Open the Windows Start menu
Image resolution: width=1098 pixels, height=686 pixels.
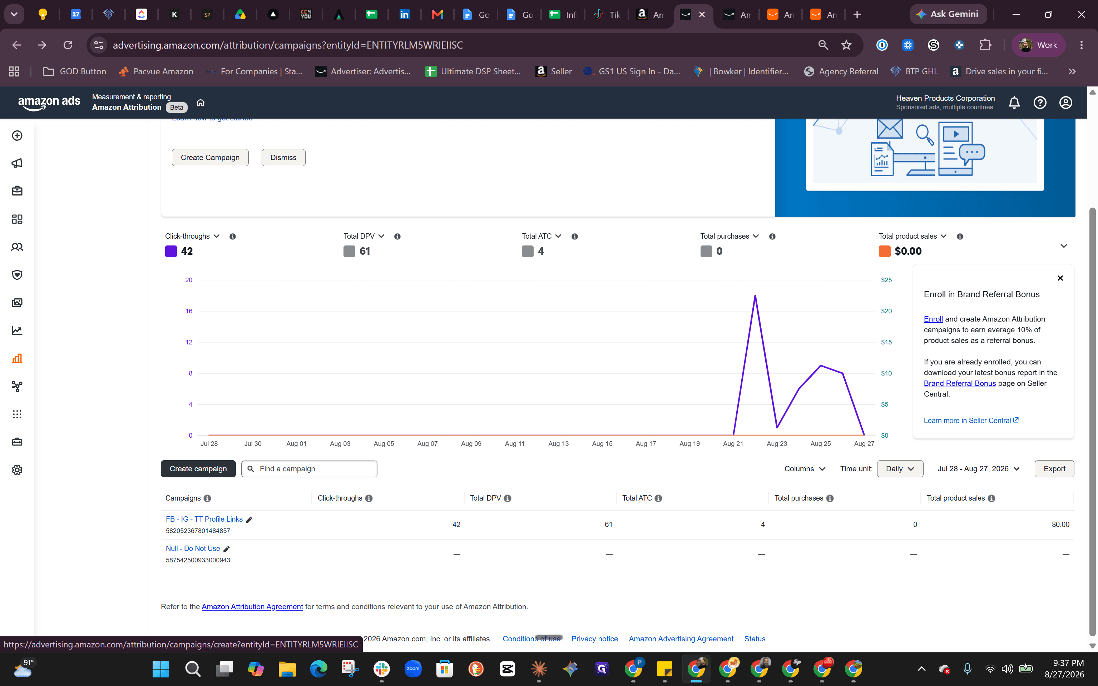[x=160, y=669]
